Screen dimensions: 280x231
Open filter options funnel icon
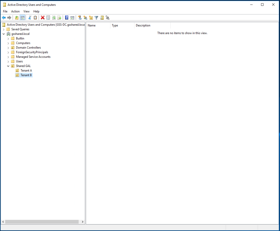pos(96,18)
